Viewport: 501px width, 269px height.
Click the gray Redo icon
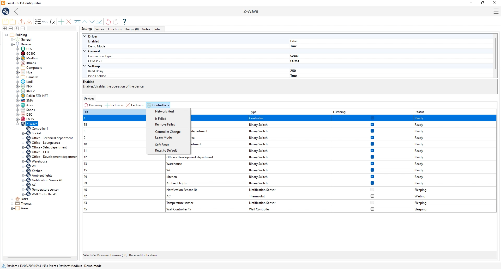pyautogui.click(x=116, y=22)
